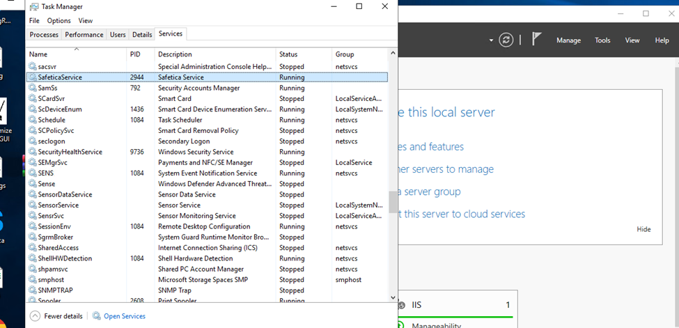Switch to the Details tab
This screenshot has height=328, width=679.
[x=142, y=35]
